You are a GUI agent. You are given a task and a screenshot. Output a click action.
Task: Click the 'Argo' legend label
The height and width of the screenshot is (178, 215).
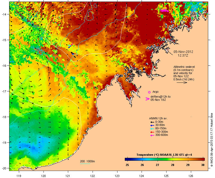click(x=155, y=92)
